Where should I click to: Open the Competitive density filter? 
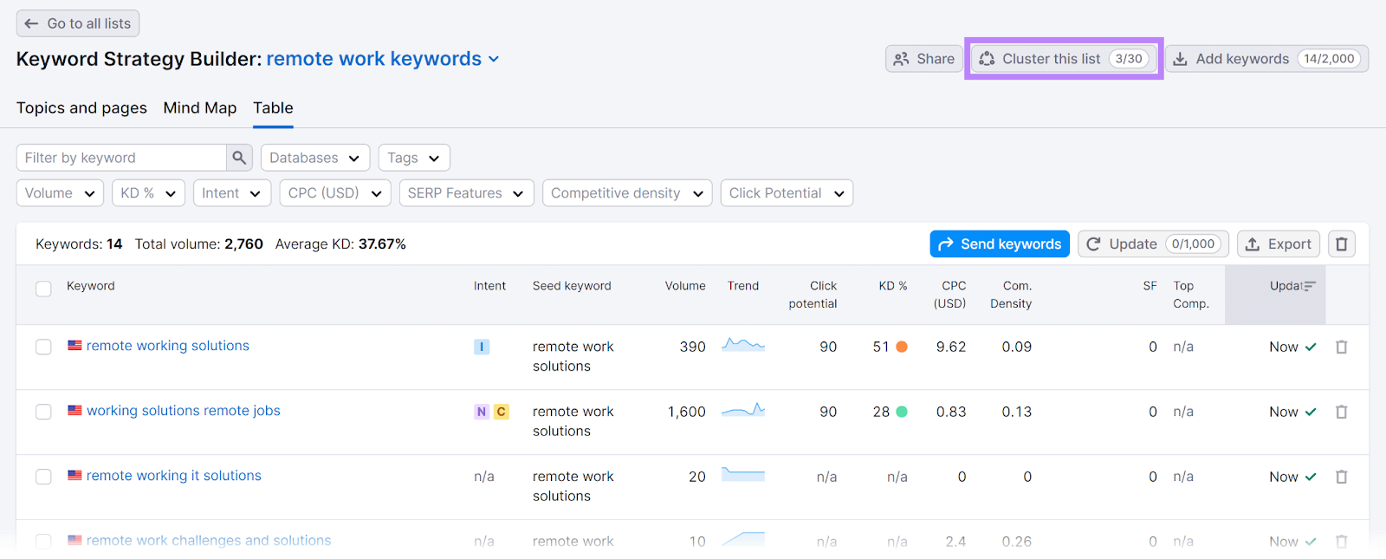coord(627,193)
